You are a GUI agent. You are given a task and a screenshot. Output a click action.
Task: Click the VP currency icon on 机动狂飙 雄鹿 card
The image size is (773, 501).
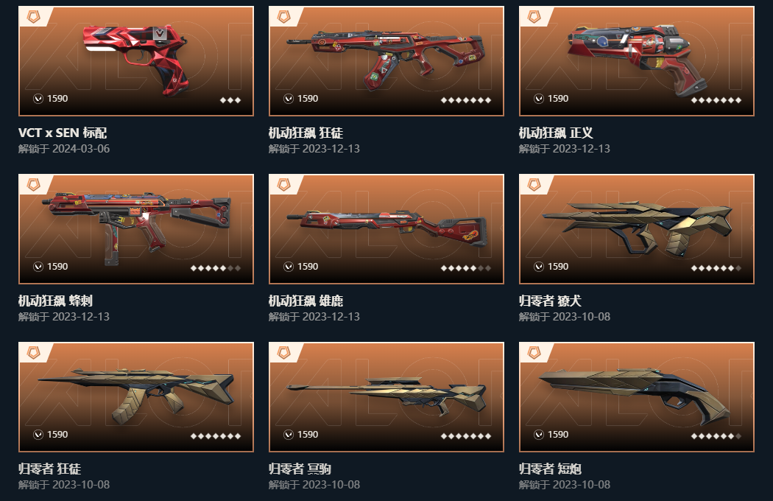pyautogui.click(x=289, y=267)
